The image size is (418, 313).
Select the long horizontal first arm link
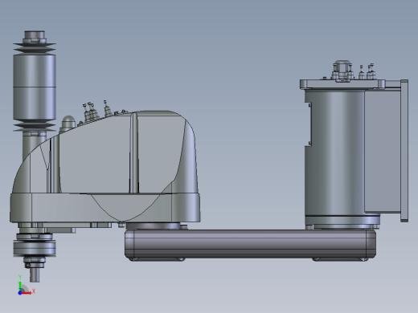(x=250, y=244)
